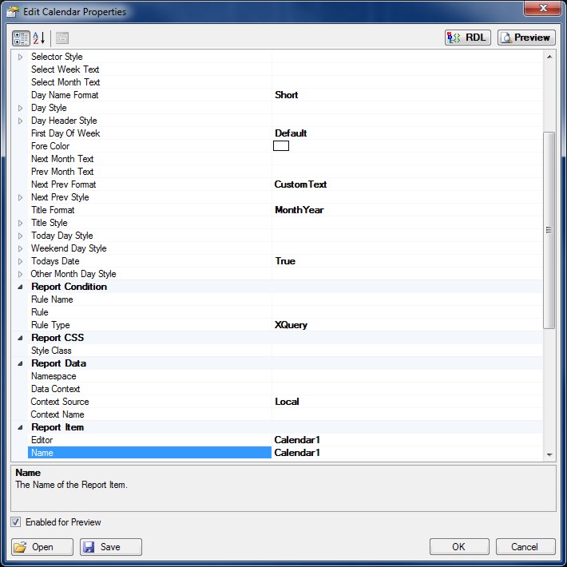Cancel the dialog

coord(525,547)
